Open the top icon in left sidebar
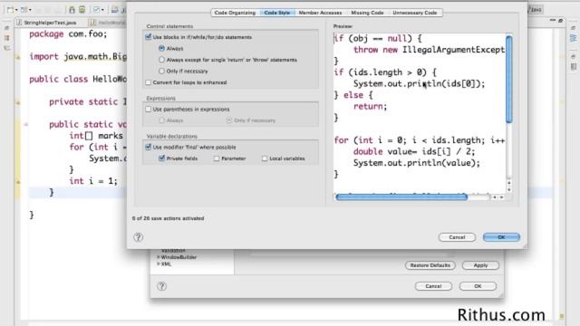The image size is (580, 326). point(6,28)
